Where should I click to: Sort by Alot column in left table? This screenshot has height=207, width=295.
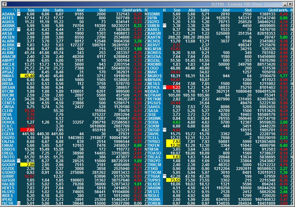tap(80, 10)
